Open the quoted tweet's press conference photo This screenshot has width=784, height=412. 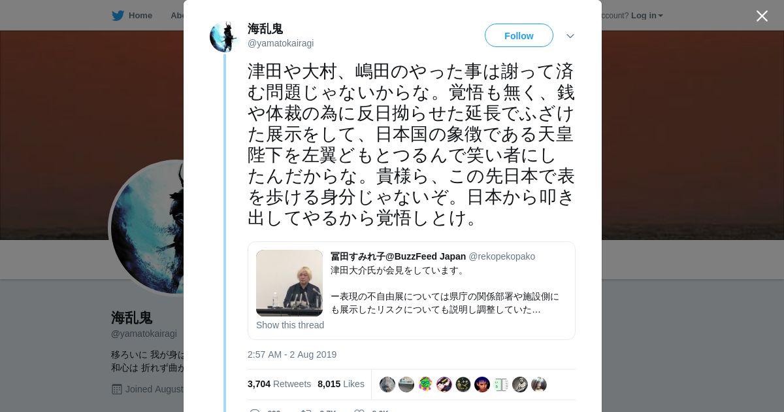coord(289,283)
